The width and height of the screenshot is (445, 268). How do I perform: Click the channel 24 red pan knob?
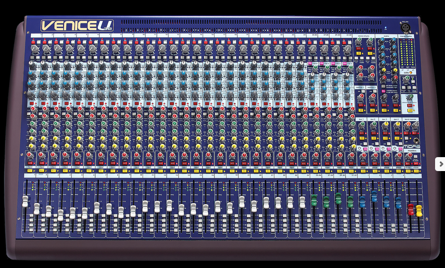coord(304,155)
